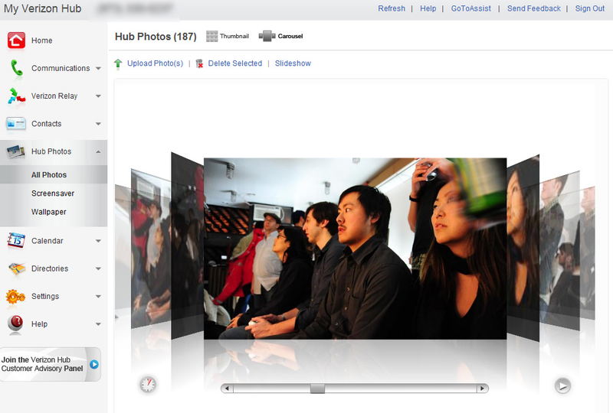Click the carousel slider thumb handle
This screenshot has height=413, width=613.
point(317,389)
